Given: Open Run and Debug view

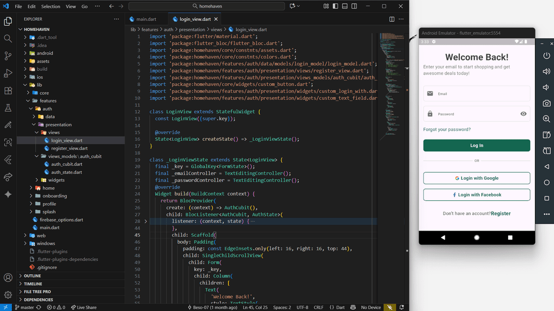Looking at the screenshot, I should (x=8, y=73).
